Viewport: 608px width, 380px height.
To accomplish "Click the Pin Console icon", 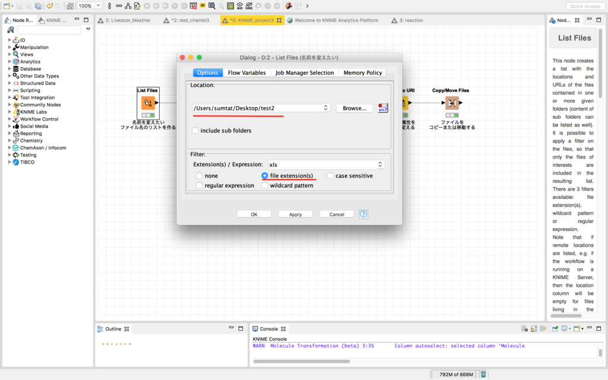I will (x=555, y=328).
